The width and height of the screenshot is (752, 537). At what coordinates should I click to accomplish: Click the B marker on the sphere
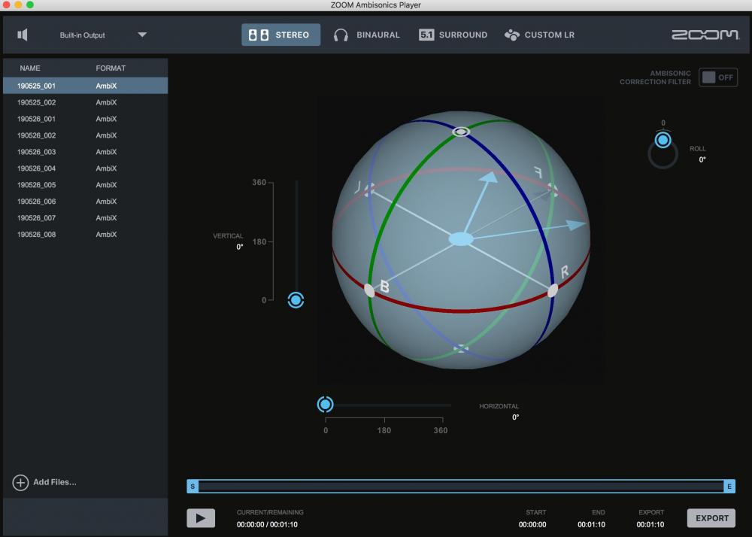(x=369, y=290)
